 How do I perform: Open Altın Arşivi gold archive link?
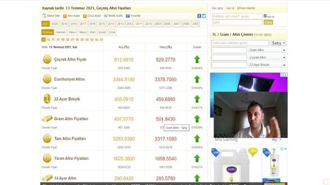pyautogui.click(x=71, y=16)
